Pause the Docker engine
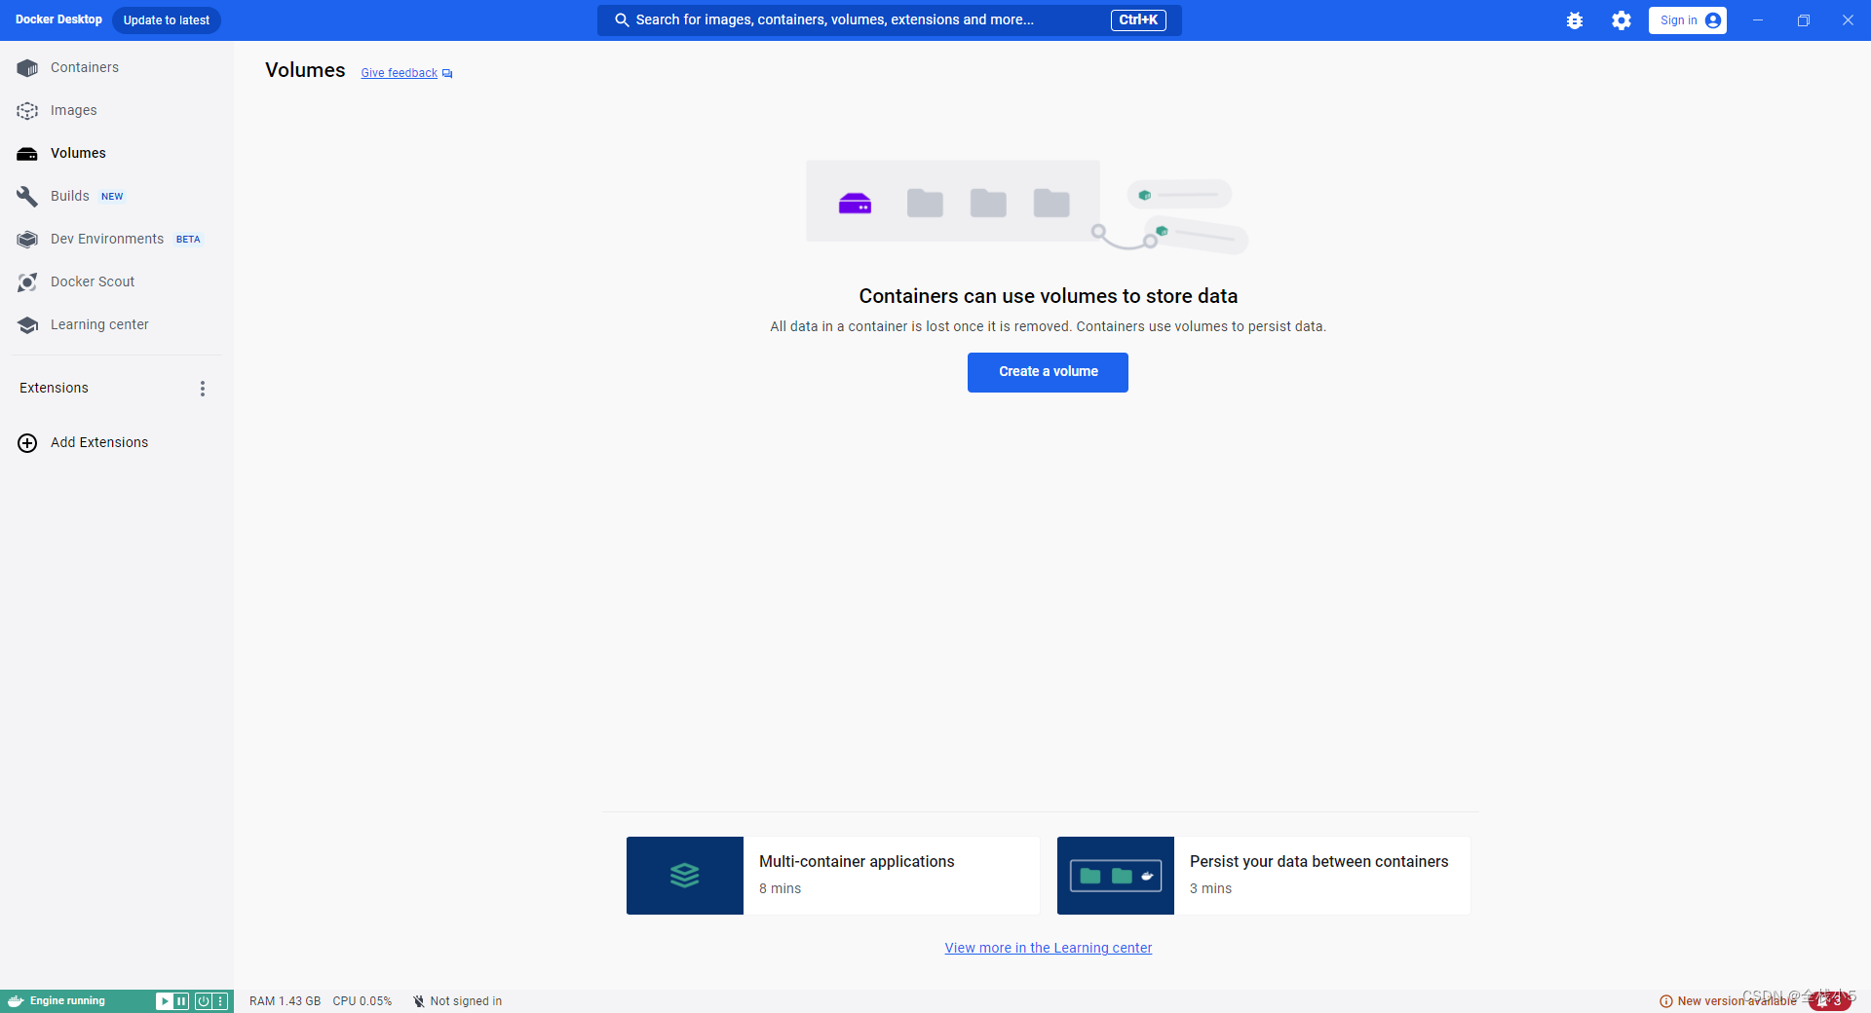This screenshot has height=1013, width=1871. 181,1001
